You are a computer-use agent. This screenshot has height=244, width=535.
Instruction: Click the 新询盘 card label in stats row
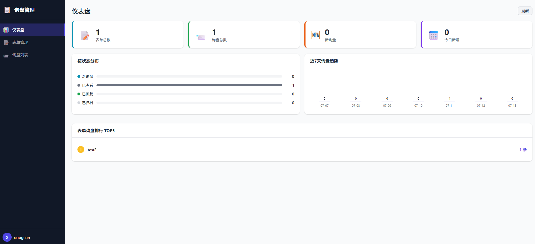point(330,40)
